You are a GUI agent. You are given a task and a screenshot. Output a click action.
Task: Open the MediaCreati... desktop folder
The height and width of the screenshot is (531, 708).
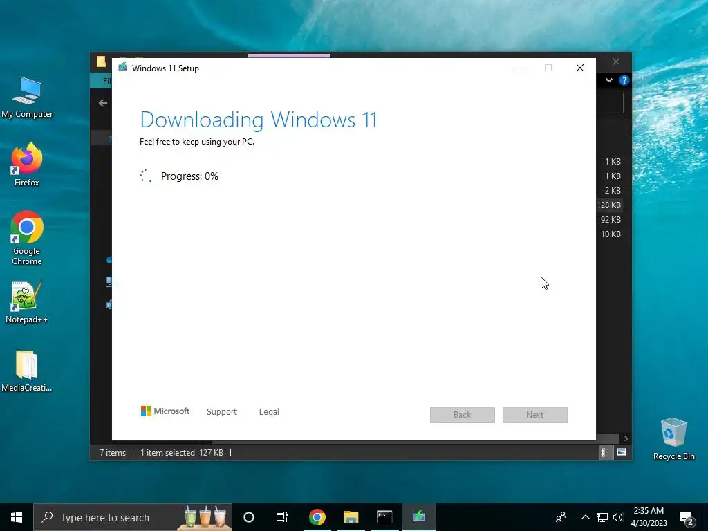[x=27, y=371]
